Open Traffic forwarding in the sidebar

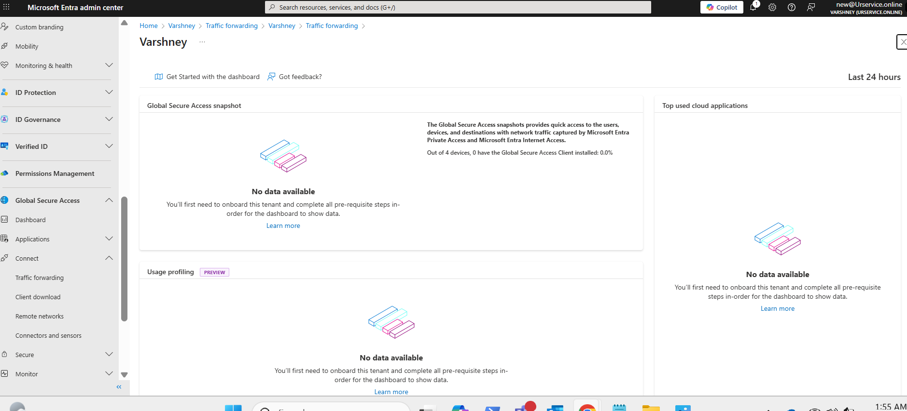[40, 278]
